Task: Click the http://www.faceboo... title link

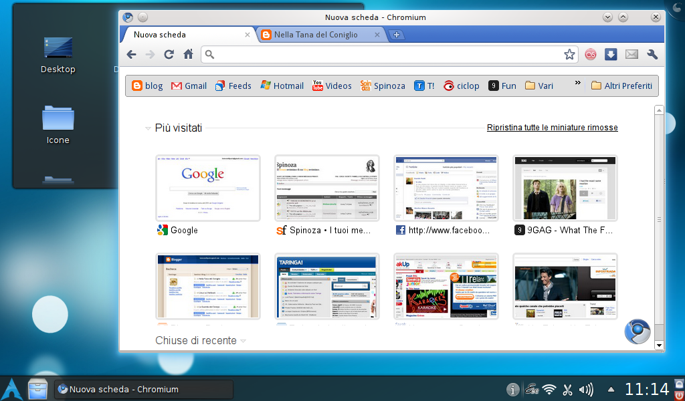Action: click(449, 231)
